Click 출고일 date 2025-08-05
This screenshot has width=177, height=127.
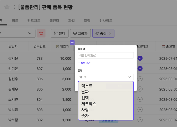(168, 89)
